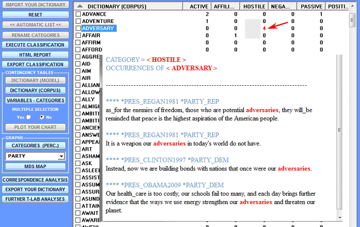Check the AWAIT word checkbox

pyautogui.click(x=78, y=213)
